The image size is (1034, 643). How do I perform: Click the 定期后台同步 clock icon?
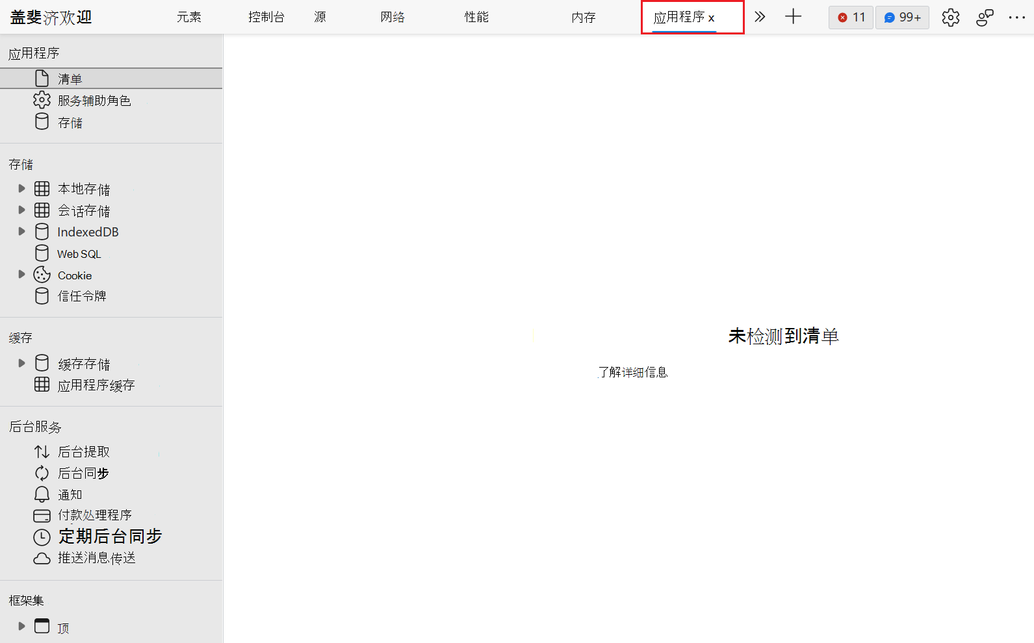click(42, 537)
